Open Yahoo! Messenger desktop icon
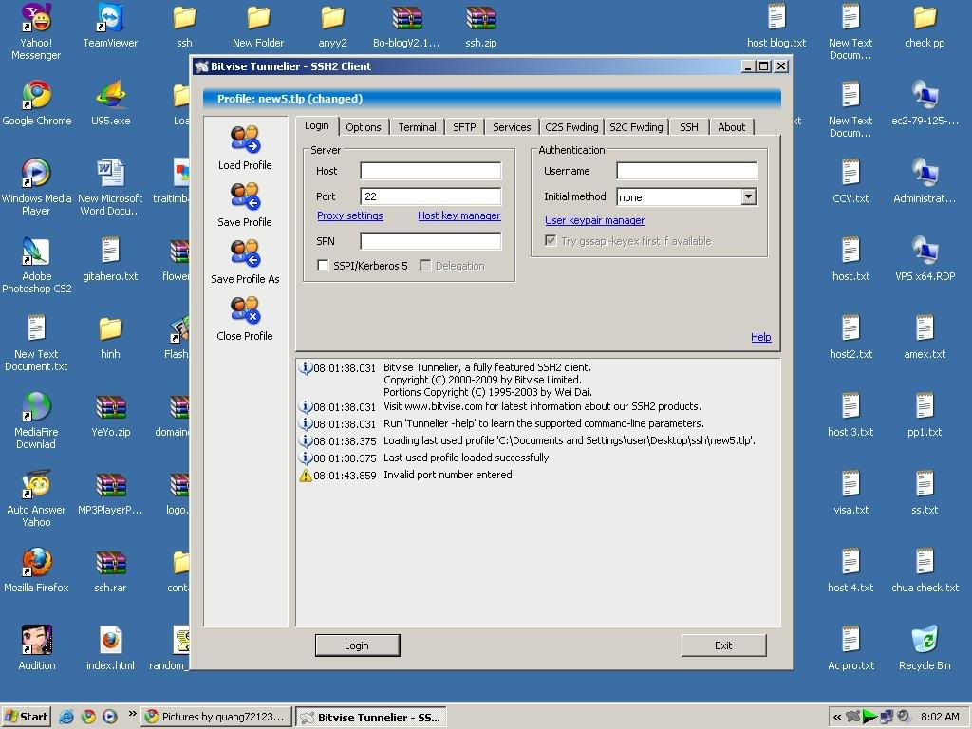This screenshot has height=729, width=972. coord(36,31)
